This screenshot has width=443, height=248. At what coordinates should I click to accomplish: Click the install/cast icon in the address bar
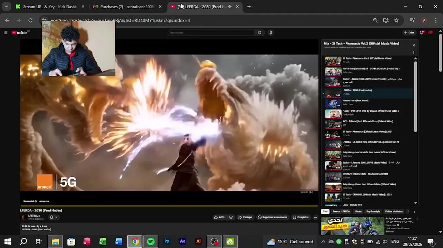(x=386, y=20)
